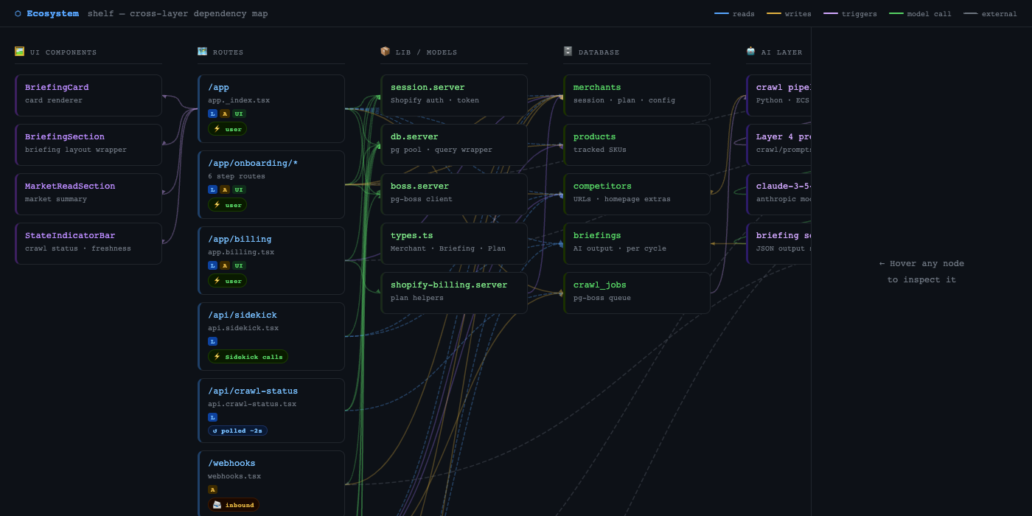The image size is (1032, 516).
Task: Click the blue reads legend line
Action: click(722, 13)
